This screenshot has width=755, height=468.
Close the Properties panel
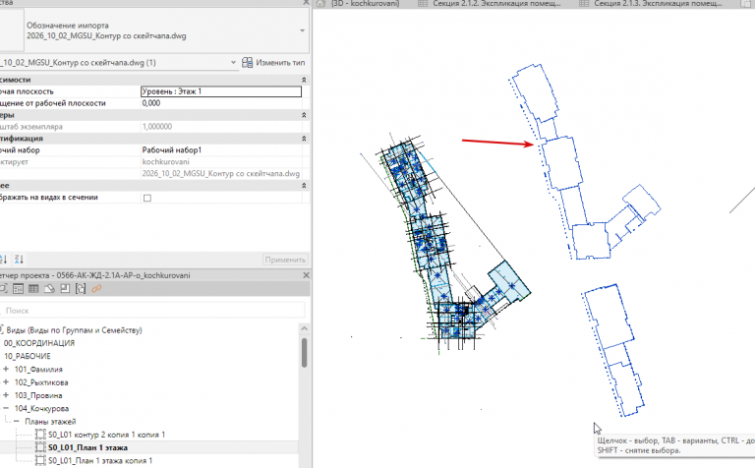point(306,2)
